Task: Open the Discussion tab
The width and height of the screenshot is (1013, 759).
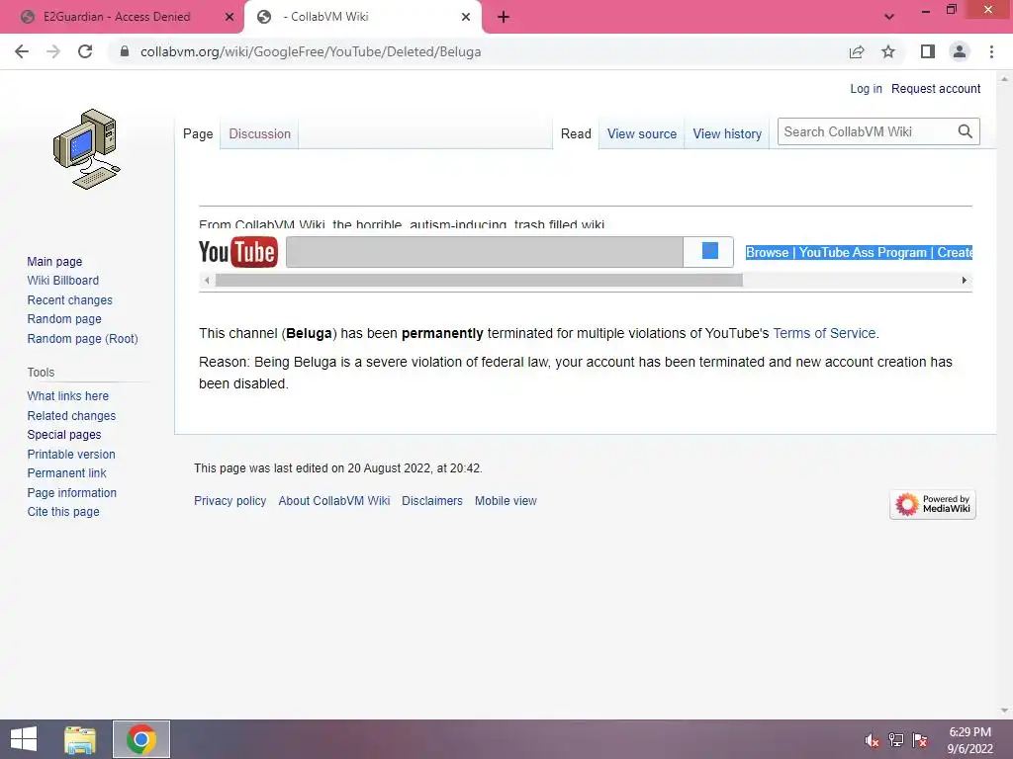Action: [x=260, y=133]
